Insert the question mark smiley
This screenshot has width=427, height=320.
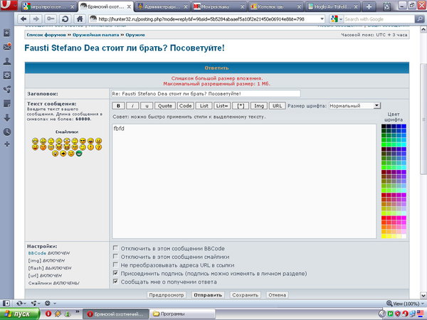[x=99, y=147]
